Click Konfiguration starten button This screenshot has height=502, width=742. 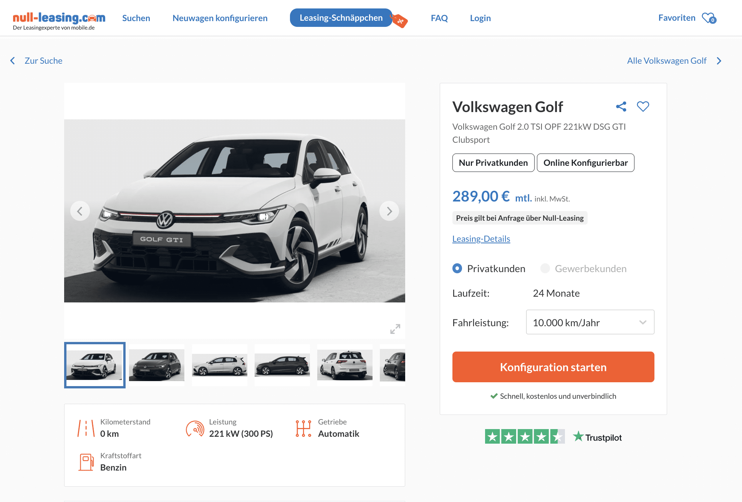tap(553, 367)
